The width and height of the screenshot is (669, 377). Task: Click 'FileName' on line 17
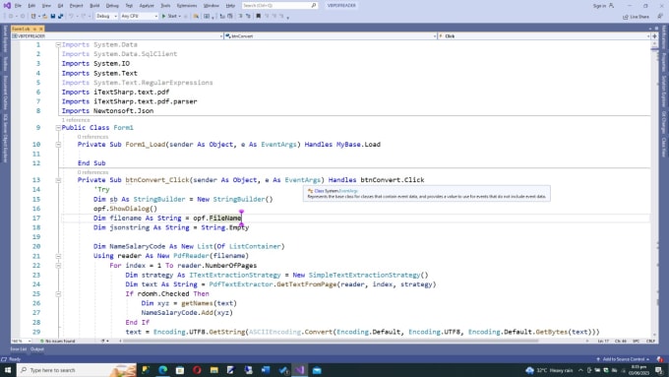tap(225, 219)
